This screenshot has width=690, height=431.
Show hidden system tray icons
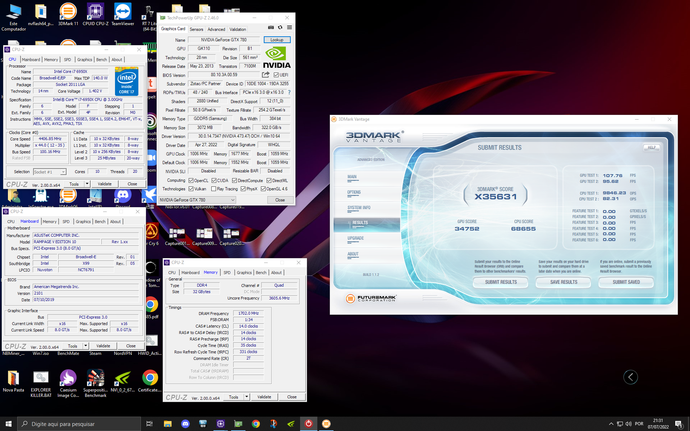coord(611,424)
